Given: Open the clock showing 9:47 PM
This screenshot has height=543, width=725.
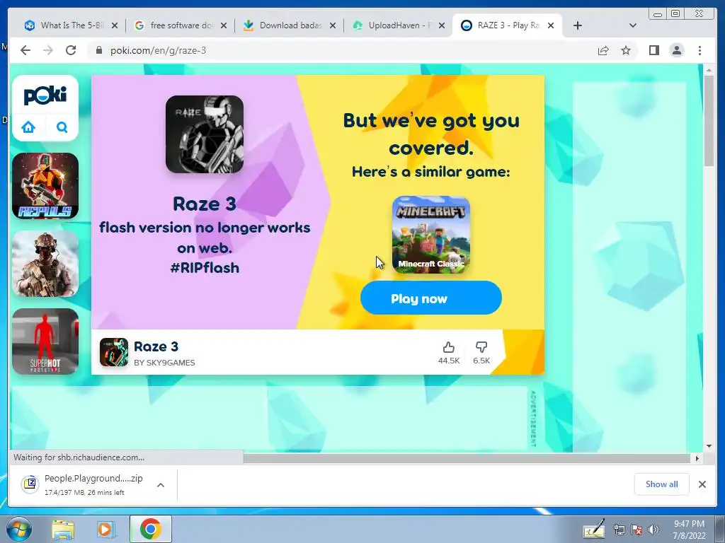Looking at the screenshot, I should pos(689,529).
